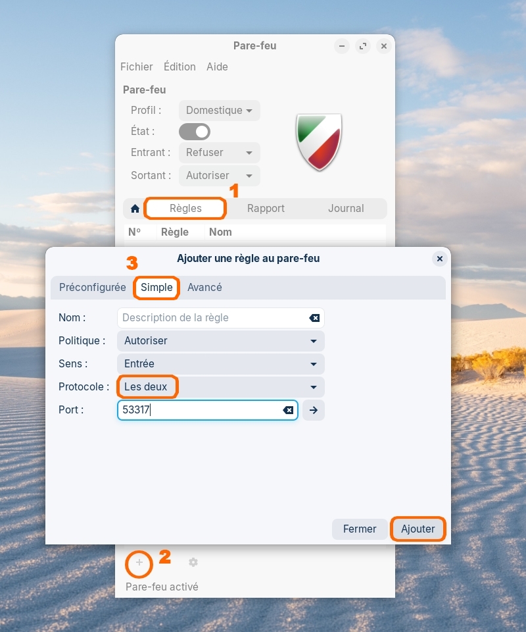This screenshot has height=632, width=526.
Task: Close the Ajouter une règle dialog
Action: point(440,259)
